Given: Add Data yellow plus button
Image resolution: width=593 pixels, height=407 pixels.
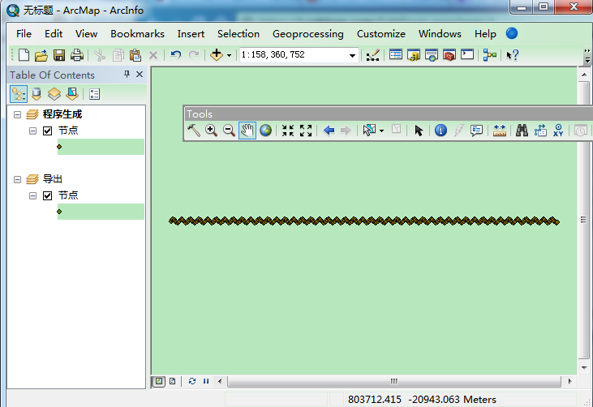Looking at the screenshot, I should [x=217, y=55].
